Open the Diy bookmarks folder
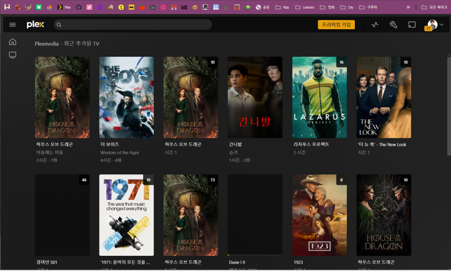This screenshot has width=451, height=271. point(347,7)
